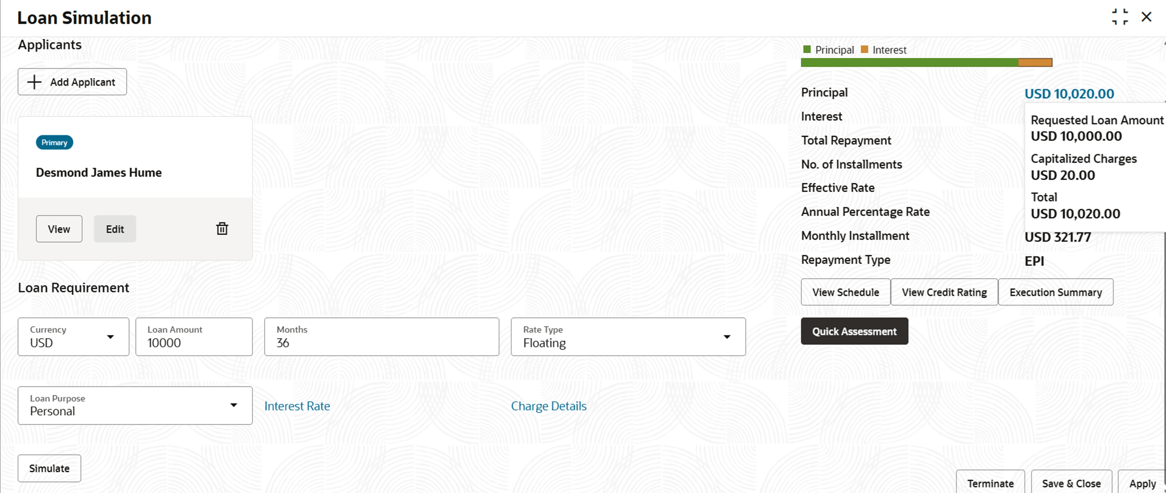Viewport: 1166px width, 493px height.
Task: Edit the Desmond James Hume applicant
Action: click(x=115, y=229)
